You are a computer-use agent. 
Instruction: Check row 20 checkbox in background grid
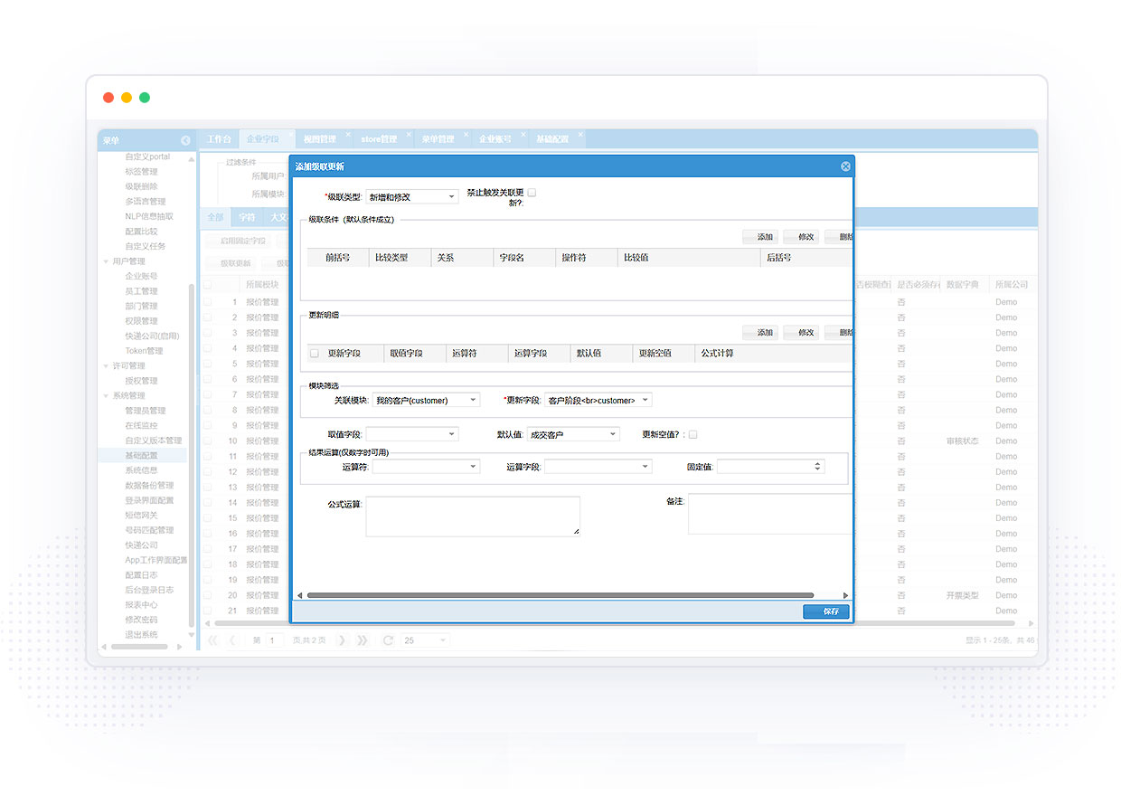point(207,594)
